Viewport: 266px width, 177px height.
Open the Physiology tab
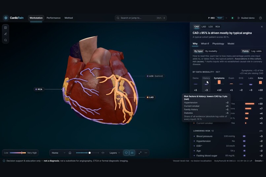[218, 44]
